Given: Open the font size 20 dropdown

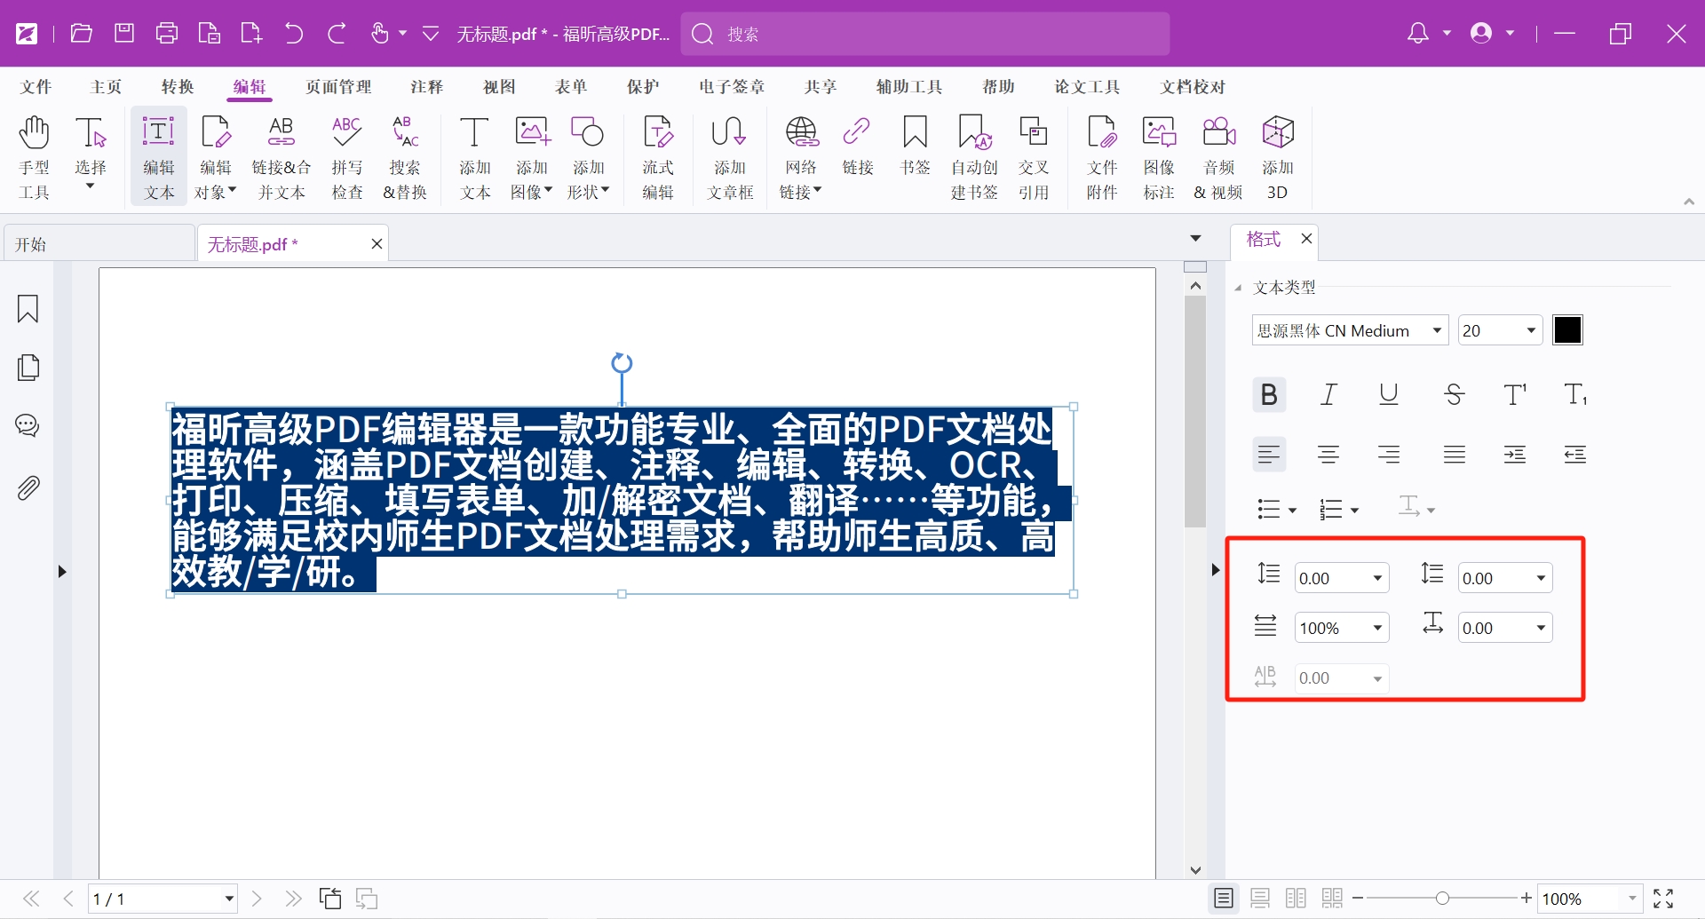Looking at the screenshot, I should 1499,330.
